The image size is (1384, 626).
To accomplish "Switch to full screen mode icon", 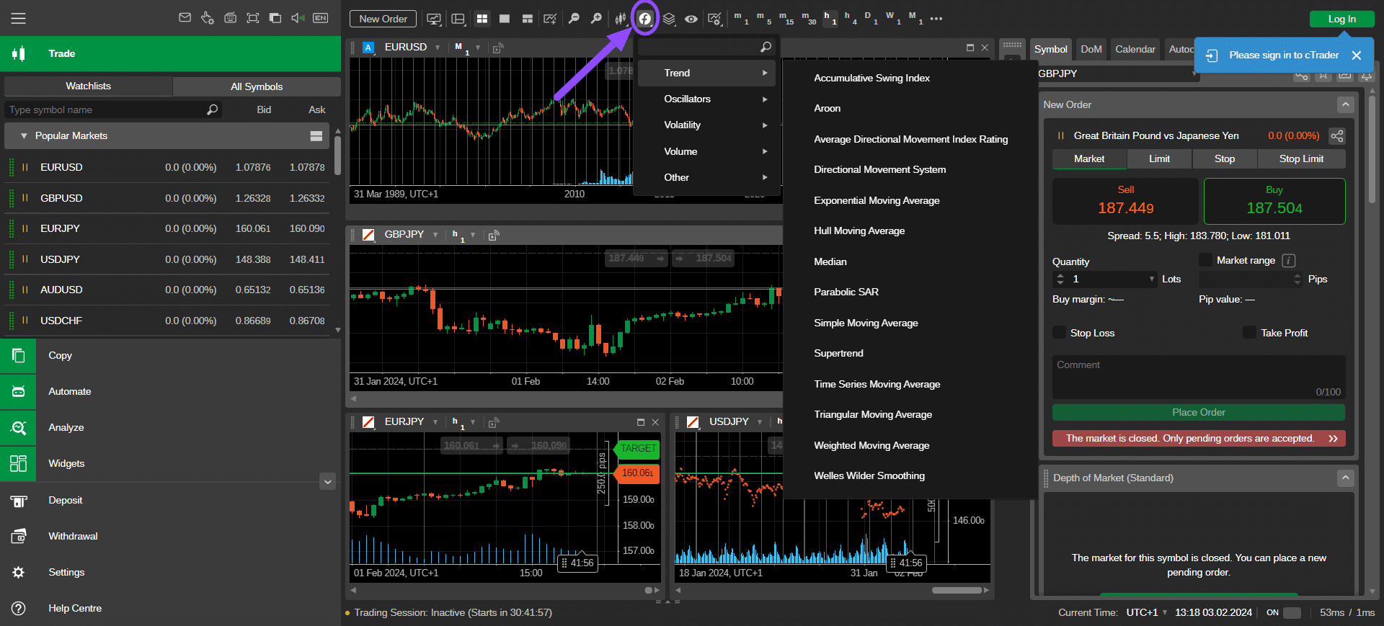I will click(252, 18).
